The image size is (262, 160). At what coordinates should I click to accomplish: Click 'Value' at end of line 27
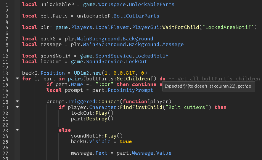coord(164,153)
